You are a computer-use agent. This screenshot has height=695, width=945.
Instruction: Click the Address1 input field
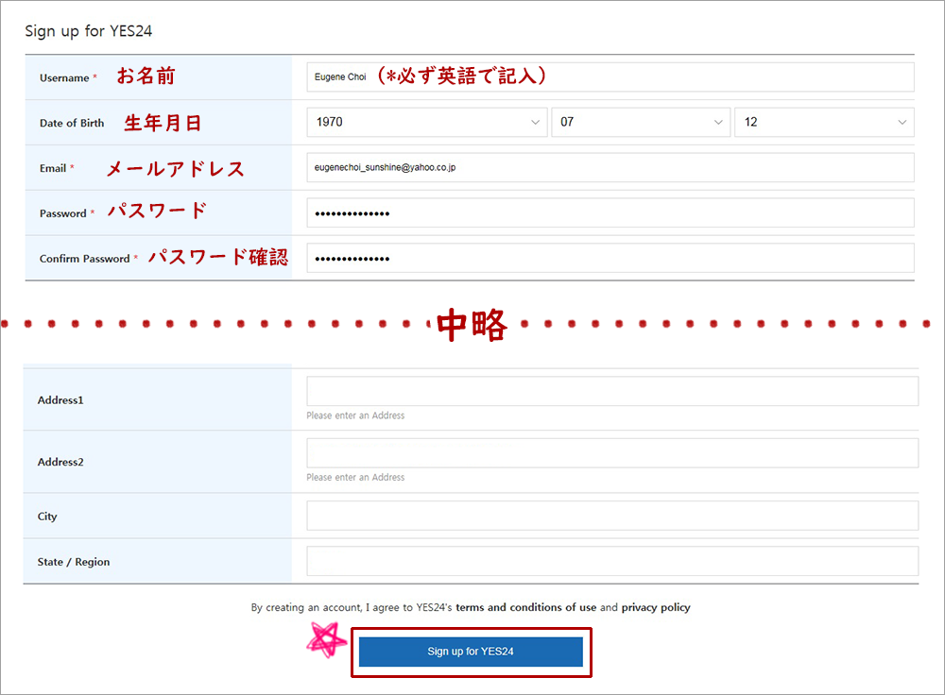click(x=612, y=391)
